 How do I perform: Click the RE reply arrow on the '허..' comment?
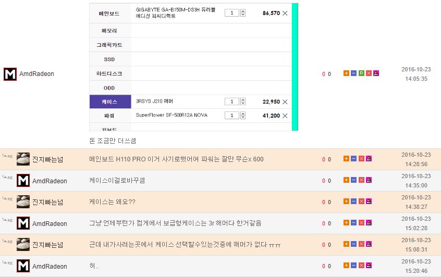tap(8, 262)
